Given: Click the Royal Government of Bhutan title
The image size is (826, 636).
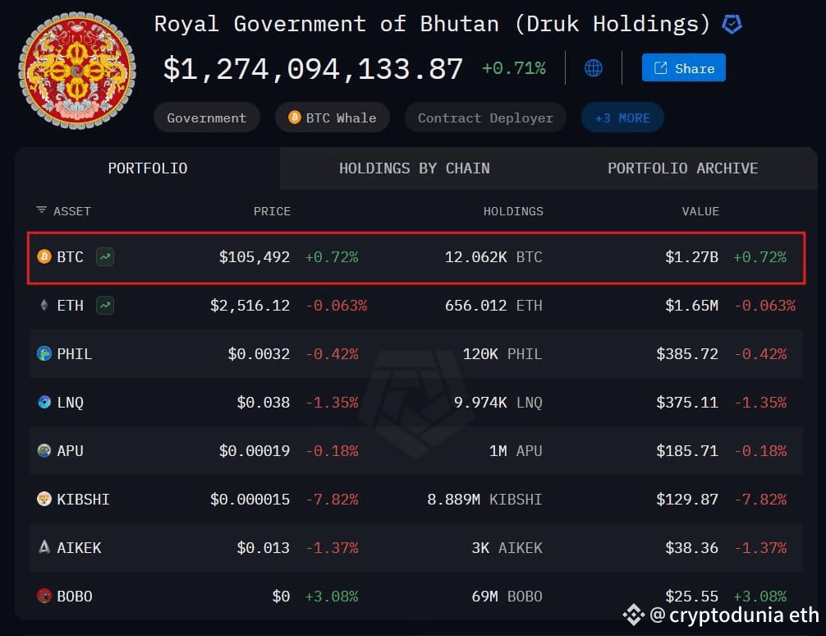Looking at the screenshot, I should [433, 25].
